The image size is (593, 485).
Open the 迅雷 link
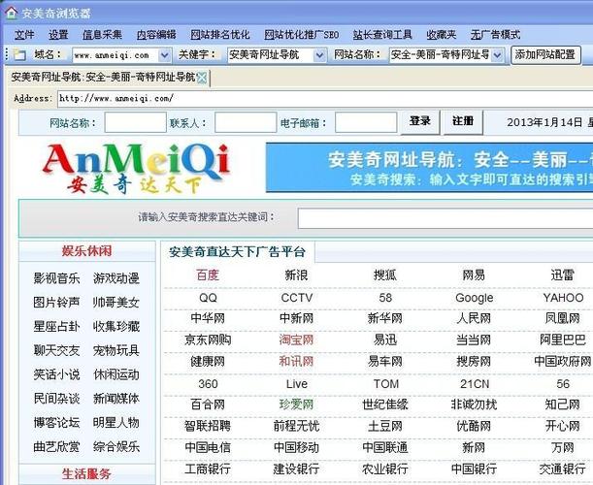(x=562, y=275)
